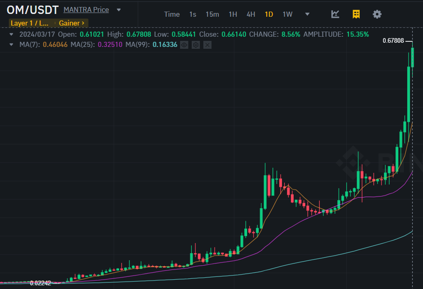Click the 0.02242 lowest price marker on chart

point(40,283)
